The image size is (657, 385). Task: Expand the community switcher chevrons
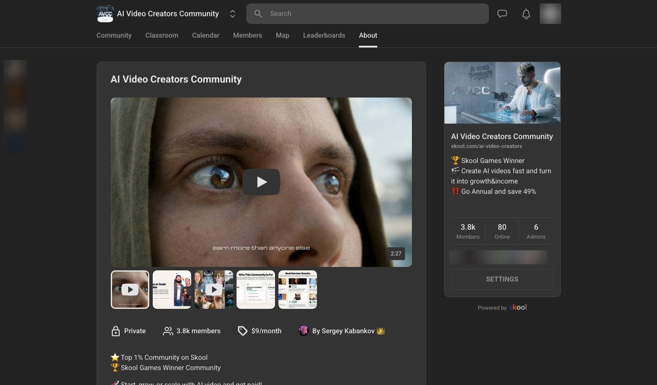click(233, 14)
